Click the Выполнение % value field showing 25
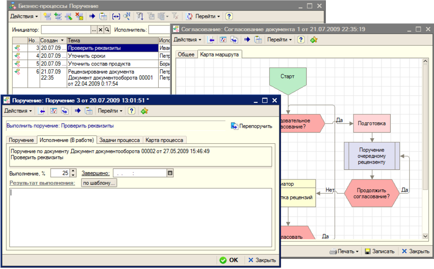This screenshot has width=434, height=269. (60, 173)
